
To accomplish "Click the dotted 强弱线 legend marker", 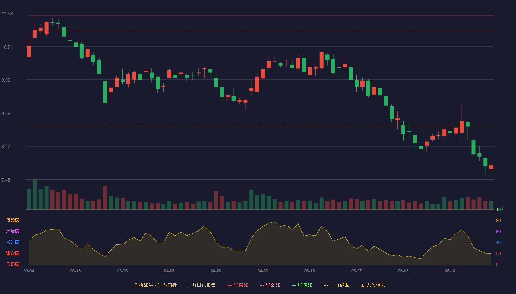I will [x=262, y=285].
